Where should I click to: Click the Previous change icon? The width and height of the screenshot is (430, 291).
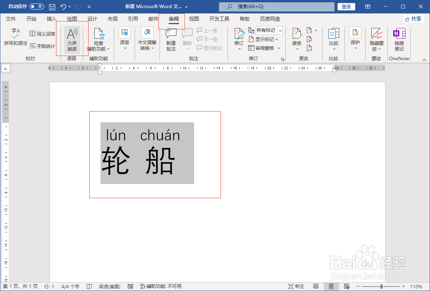[309, 39]
